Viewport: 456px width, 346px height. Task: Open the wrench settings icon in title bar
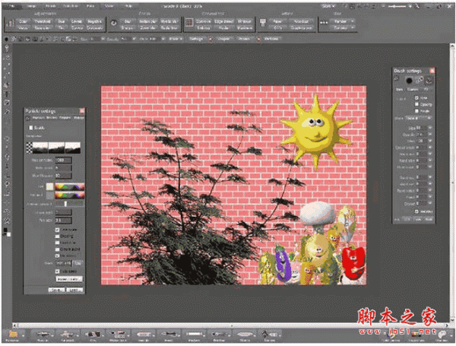(417, 6)
